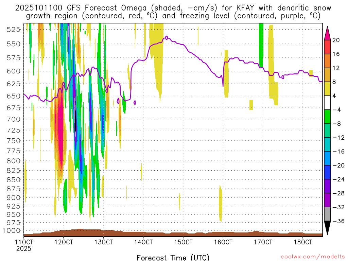Click the '150CT' time axis label
Screen dimensions: 348x261
point(183,242)
